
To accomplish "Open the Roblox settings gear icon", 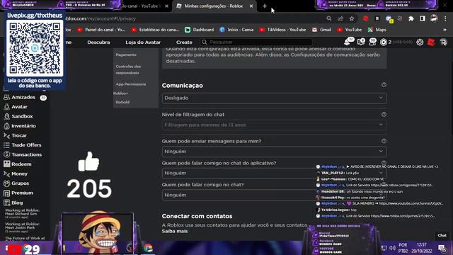I will (x=420, y=42).
